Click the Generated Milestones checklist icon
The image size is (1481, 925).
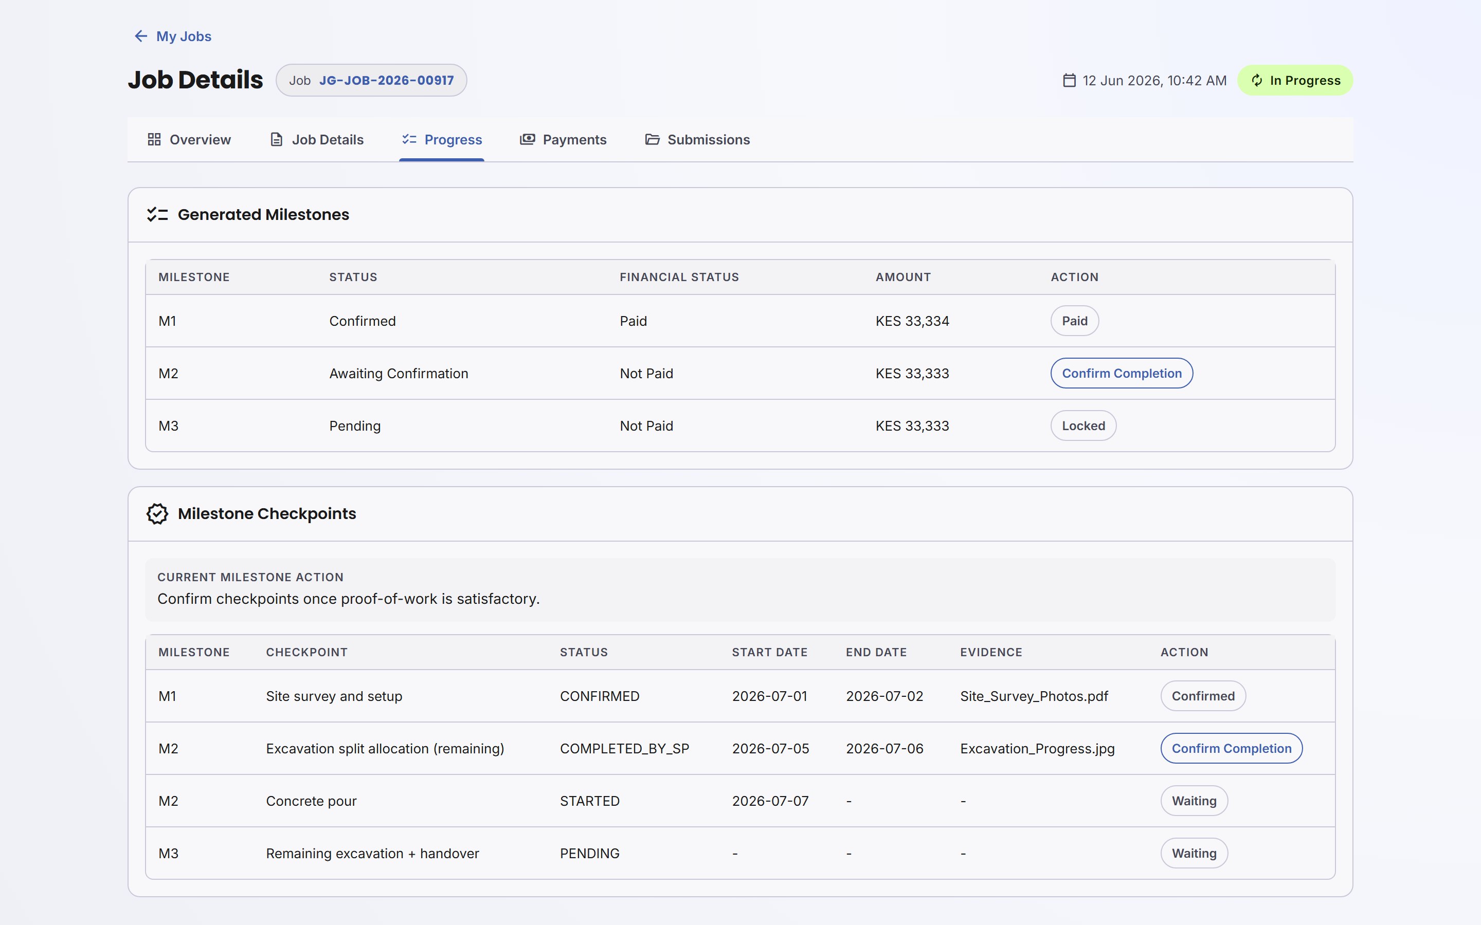(157, 215)
